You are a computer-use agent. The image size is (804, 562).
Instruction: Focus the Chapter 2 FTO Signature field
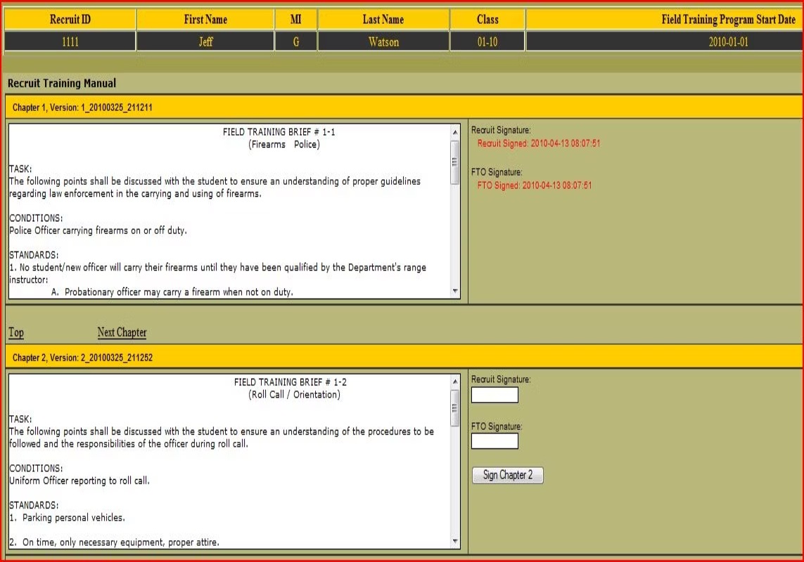tap(494, 440)
